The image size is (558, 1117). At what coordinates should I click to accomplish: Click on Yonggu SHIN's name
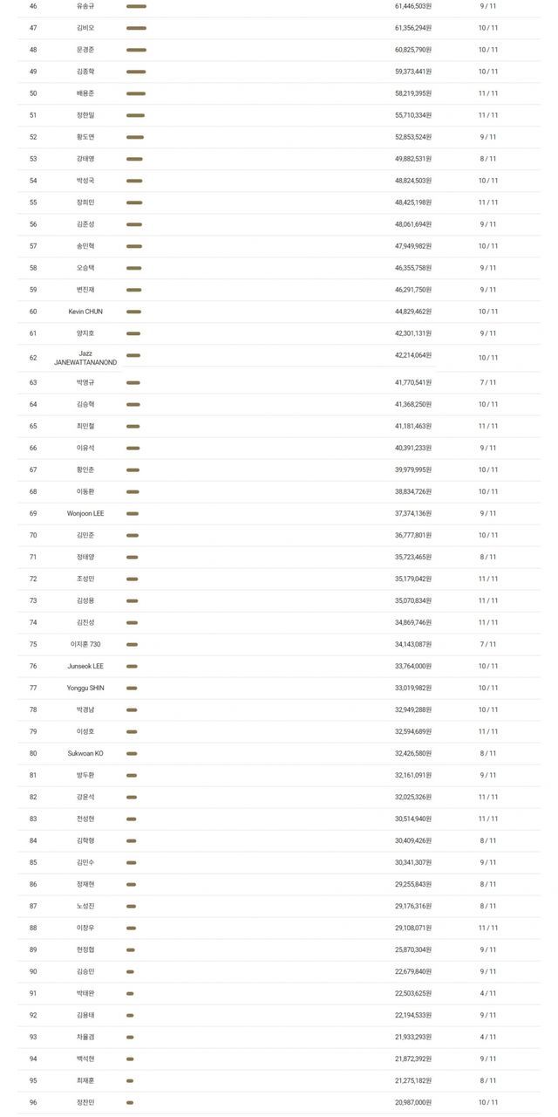(x=85, y=688)
